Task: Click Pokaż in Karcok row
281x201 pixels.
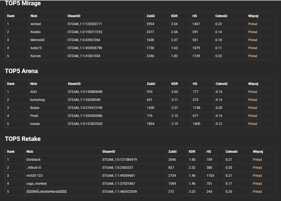Action: pos(253,56)
